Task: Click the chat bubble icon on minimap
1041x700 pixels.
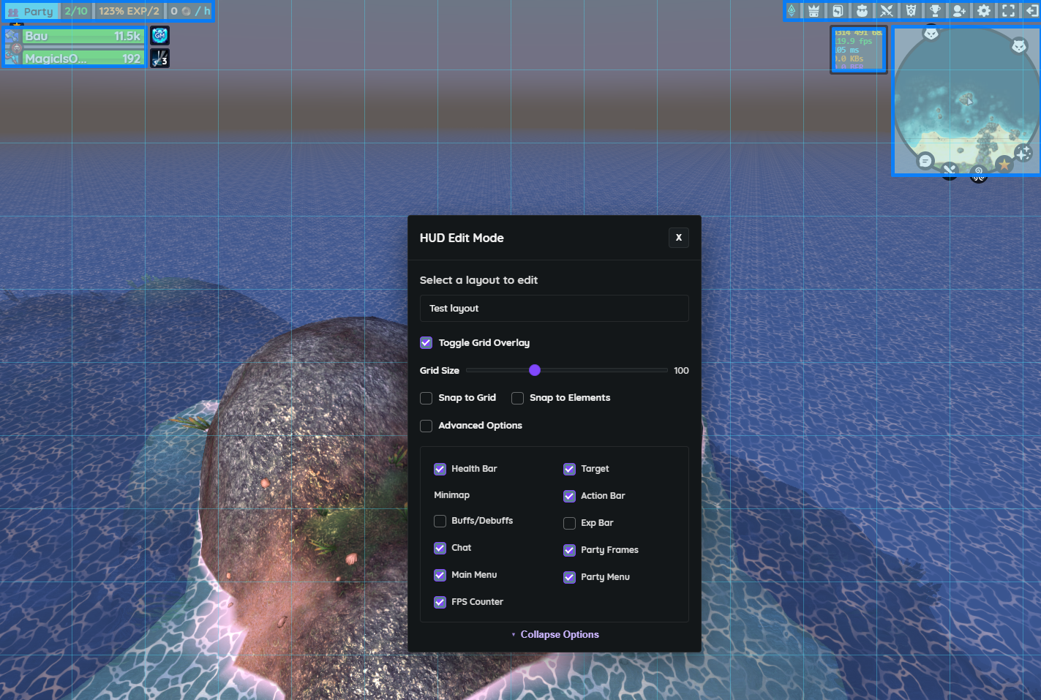Action: [x=925, y=161]
